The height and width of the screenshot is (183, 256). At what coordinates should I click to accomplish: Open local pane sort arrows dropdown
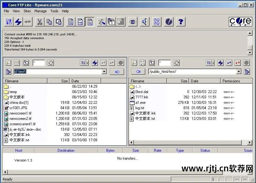84,63
